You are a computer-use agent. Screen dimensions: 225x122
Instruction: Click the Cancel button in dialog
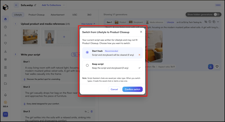pos(114,89)
